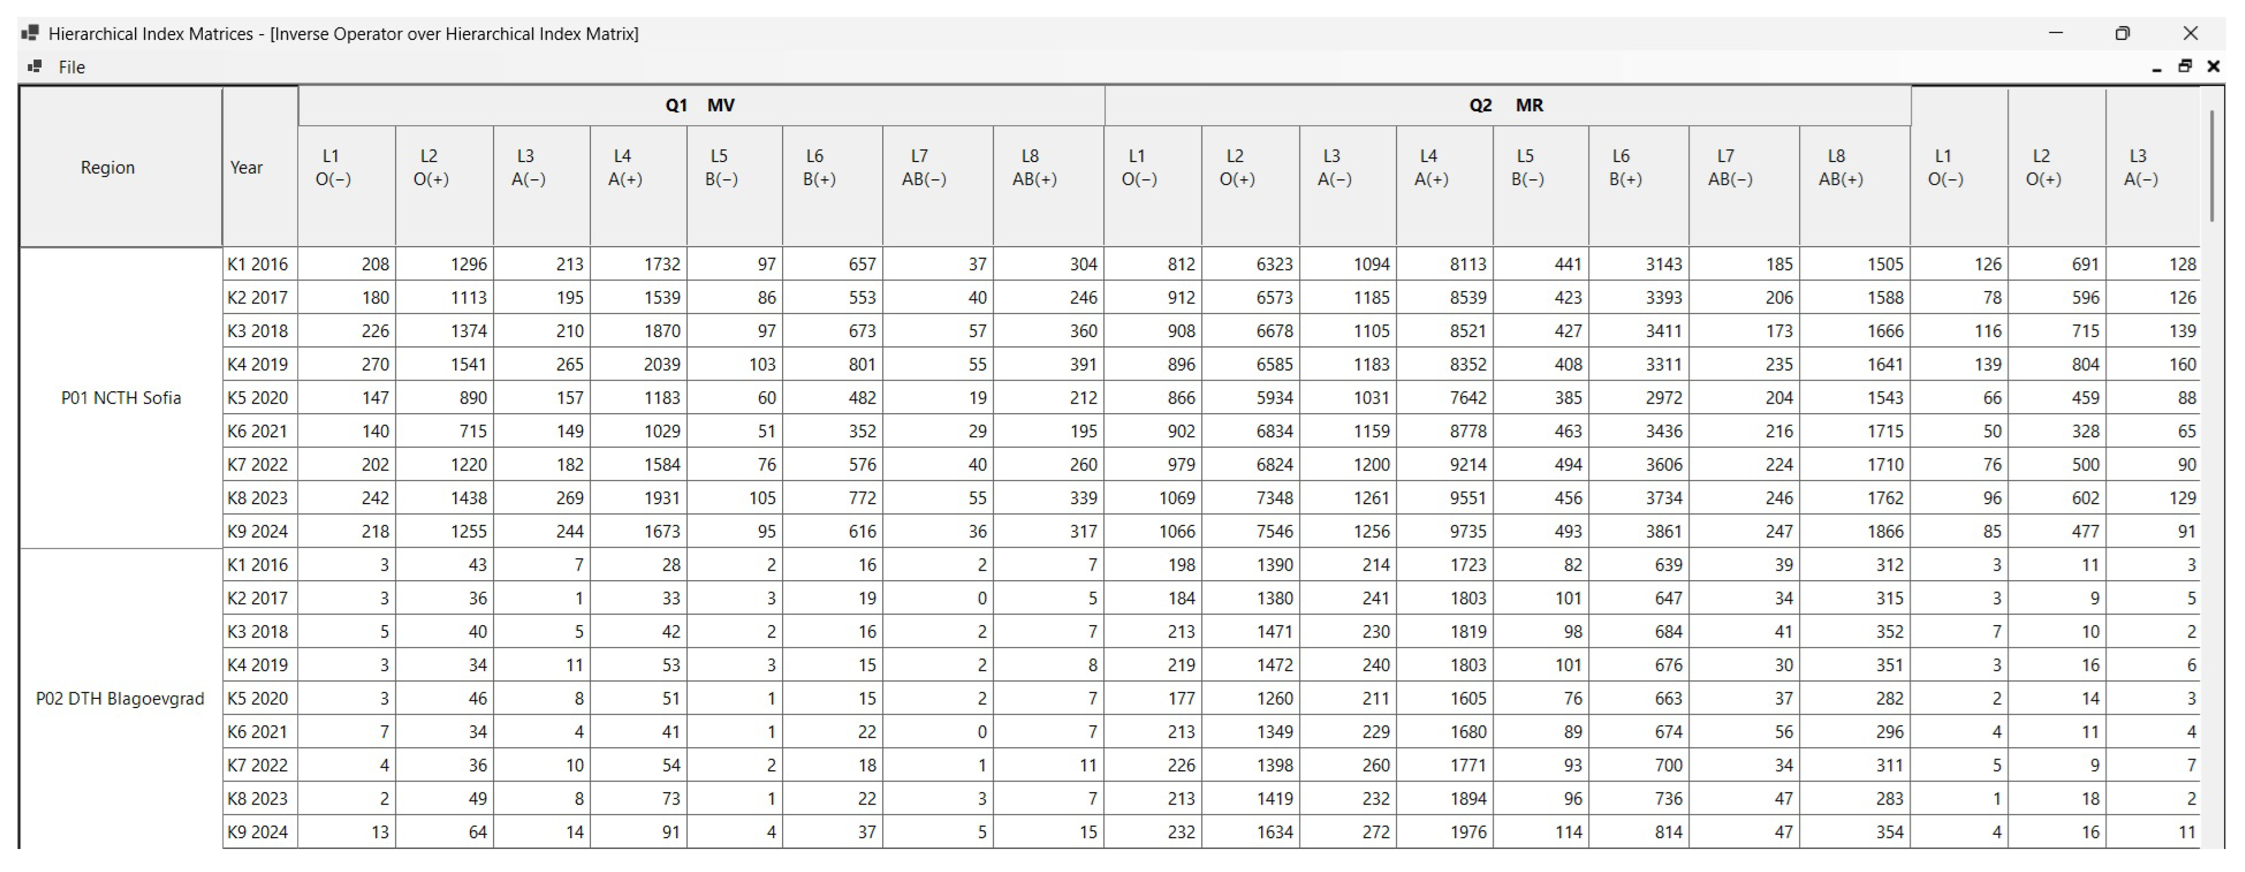Viewport: 2245px width, 872px height.
Task: Click Q1 MV header L4 A(+)
Action: pos(624,167)
